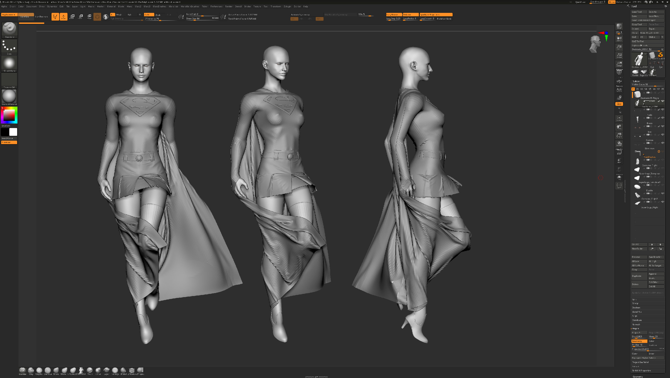Open the Stroke menu

[247, 6]
